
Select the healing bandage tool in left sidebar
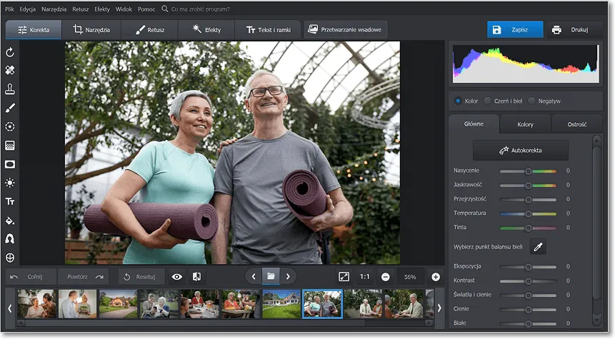click(10, 71)
